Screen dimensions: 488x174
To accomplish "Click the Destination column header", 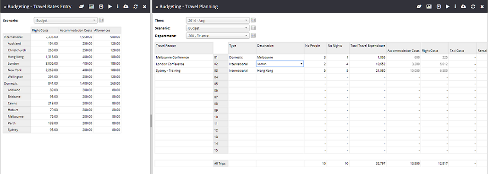I will [280, 48].
